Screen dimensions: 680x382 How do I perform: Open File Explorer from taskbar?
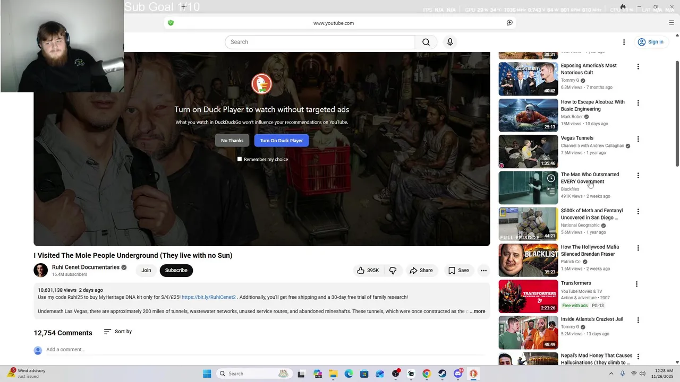click(x=333, y=374)
